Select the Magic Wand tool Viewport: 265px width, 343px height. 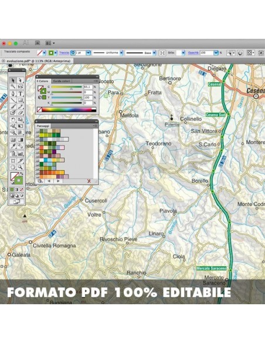[x=13, y=86]
